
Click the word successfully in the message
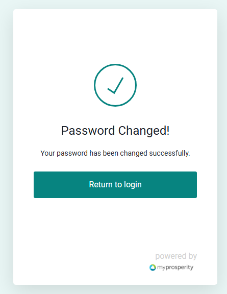point(170,153)
